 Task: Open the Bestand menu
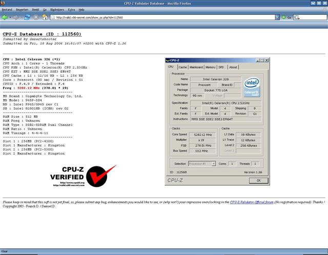click(x=7, y=10)
